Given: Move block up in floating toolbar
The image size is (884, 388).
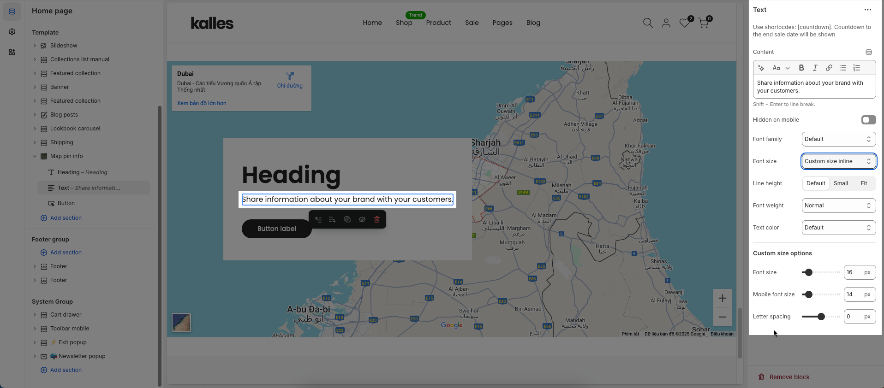Looking at the screenshot, I should pos(318,219).
